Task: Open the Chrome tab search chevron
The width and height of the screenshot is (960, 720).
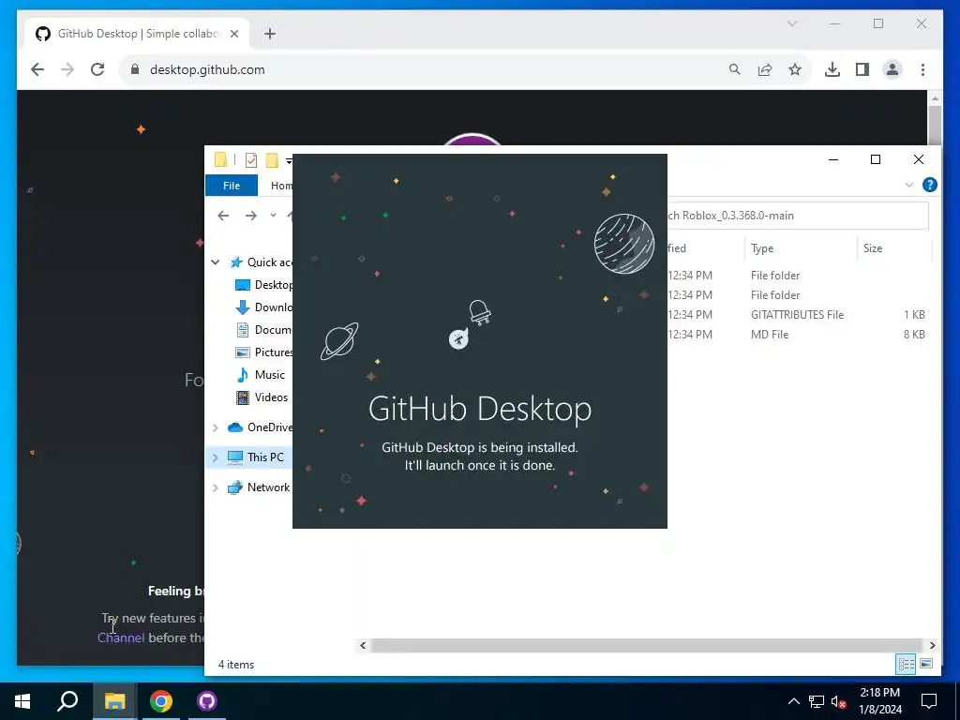Action: [x=791, y=23]
